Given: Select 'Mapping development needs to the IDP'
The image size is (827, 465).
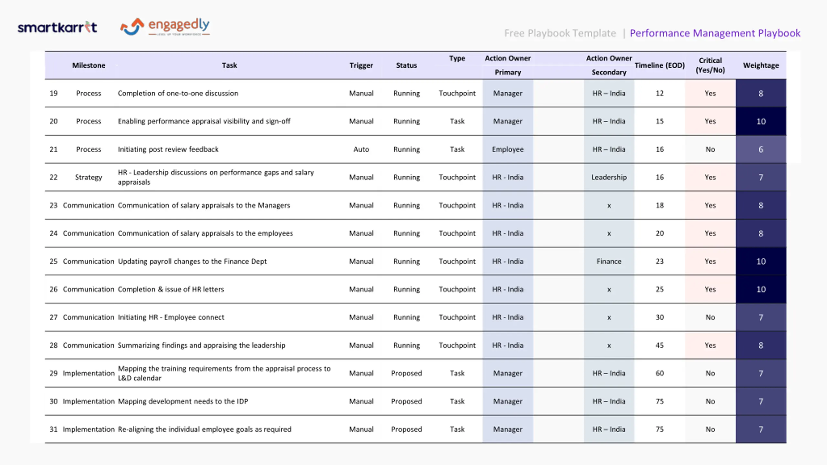Looking at the screenshot, I should tap(183, 401).
